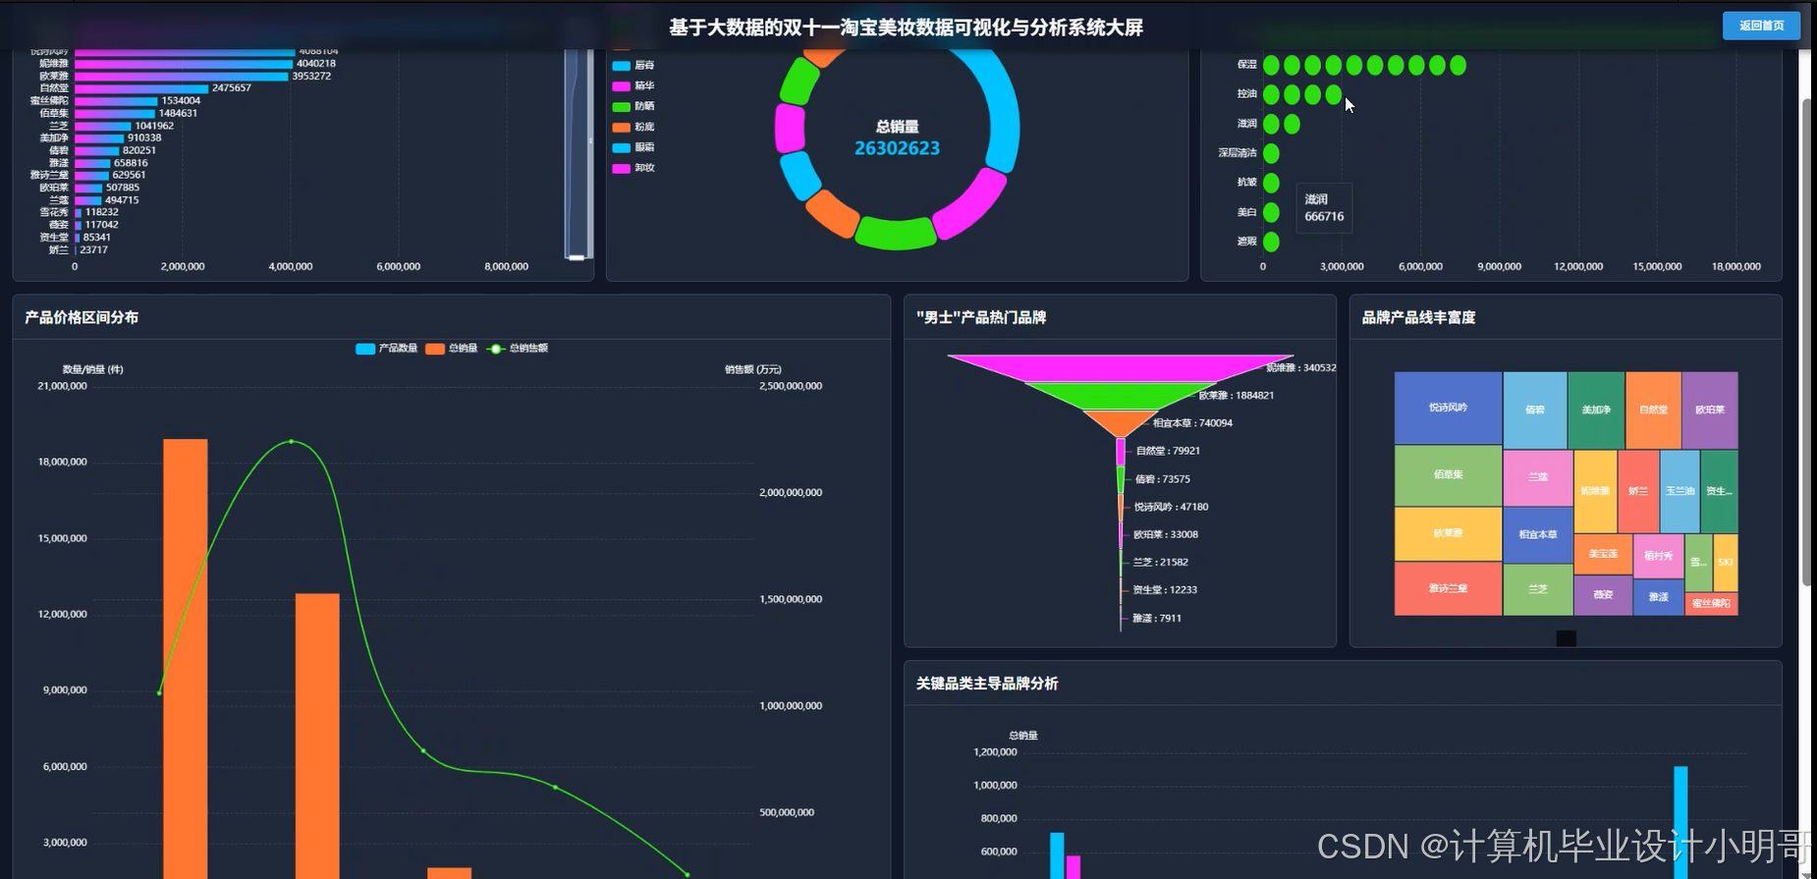This screenshot has width=1817, height=879.
Task: Click the 关键品类主导品牌分析 panel title
Action: coord(987,684)
